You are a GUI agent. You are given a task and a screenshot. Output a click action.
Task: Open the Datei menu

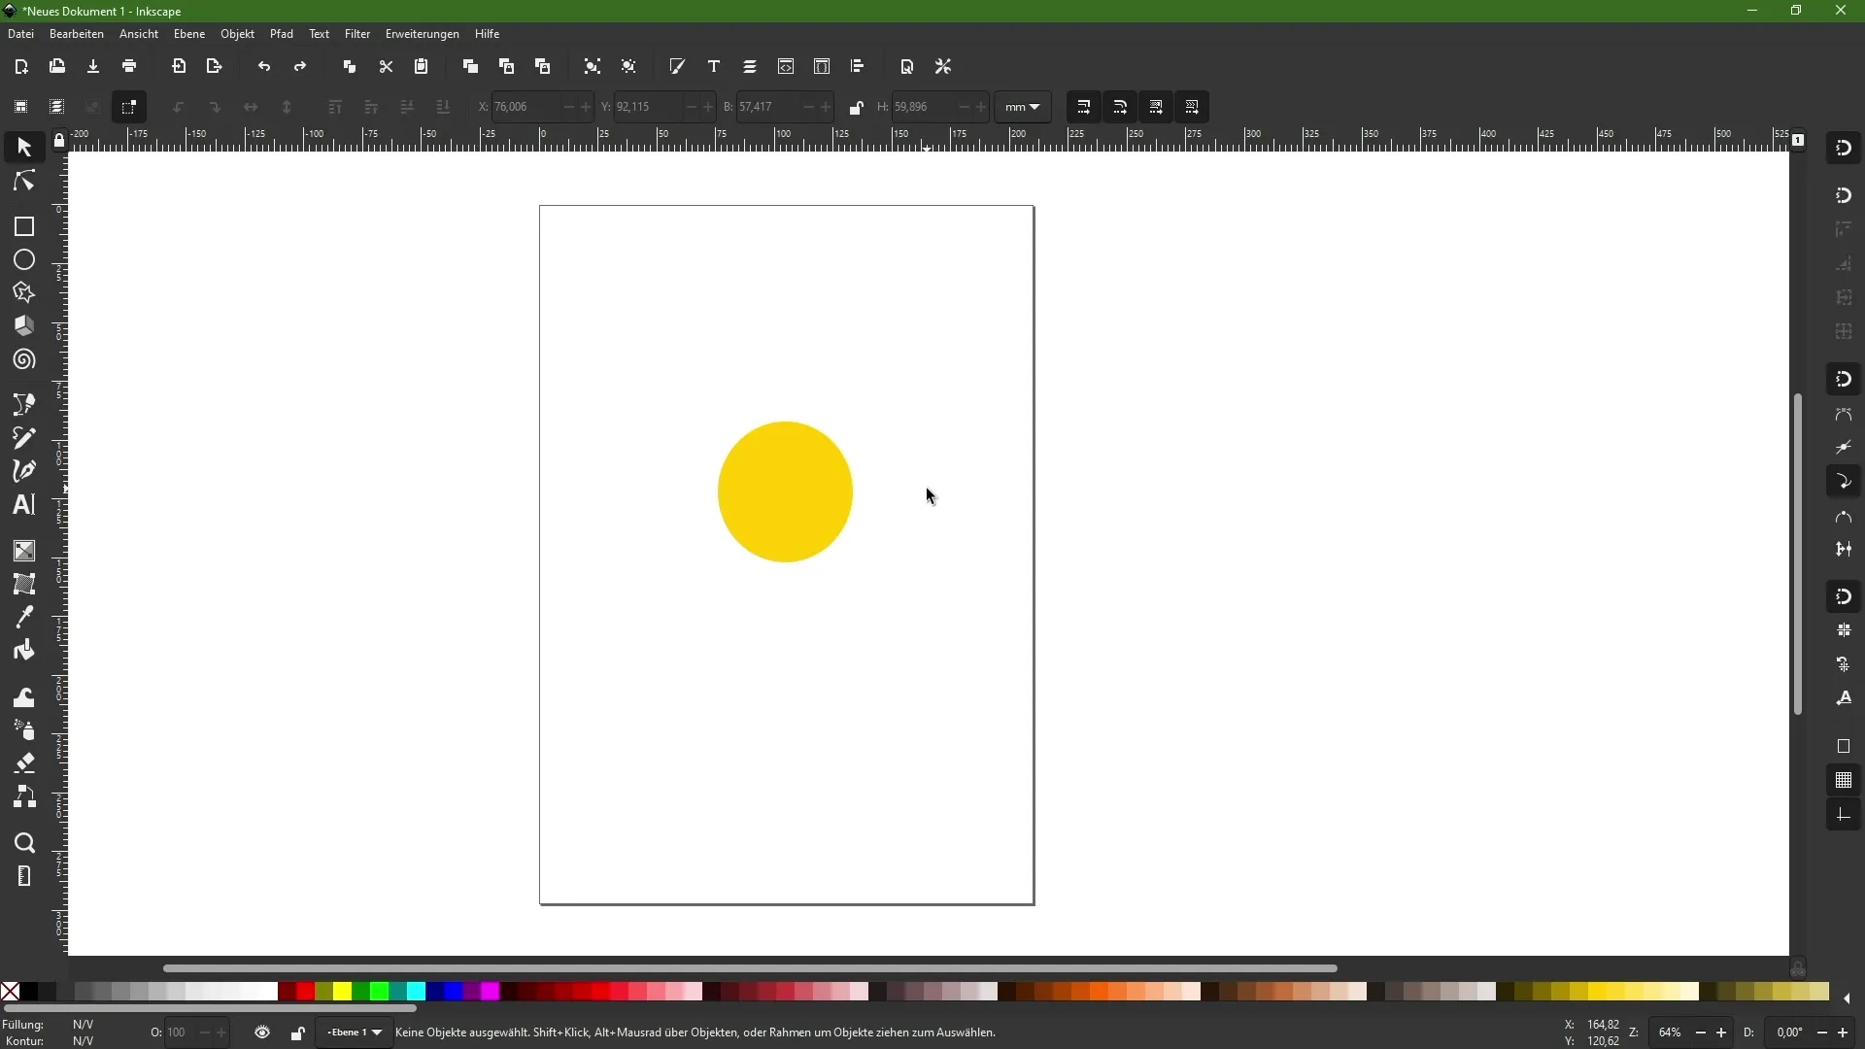[x=20, y=34]
